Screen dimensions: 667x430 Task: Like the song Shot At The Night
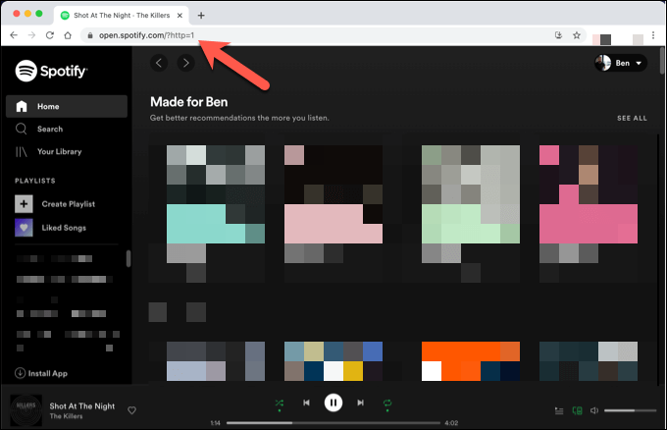131,409
